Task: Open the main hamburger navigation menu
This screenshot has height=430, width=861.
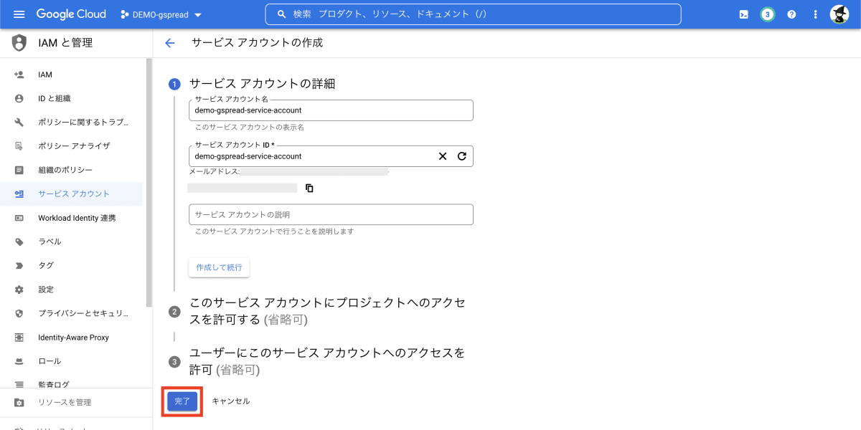Action: tap(19, 14)
